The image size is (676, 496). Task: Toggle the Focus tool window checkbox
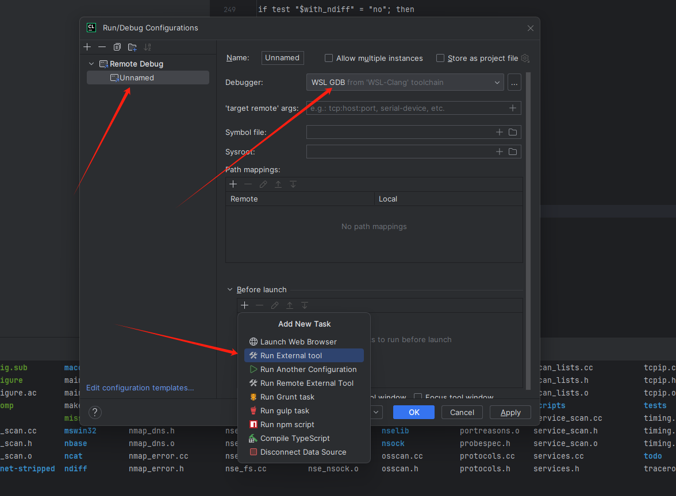pos(418,397)
